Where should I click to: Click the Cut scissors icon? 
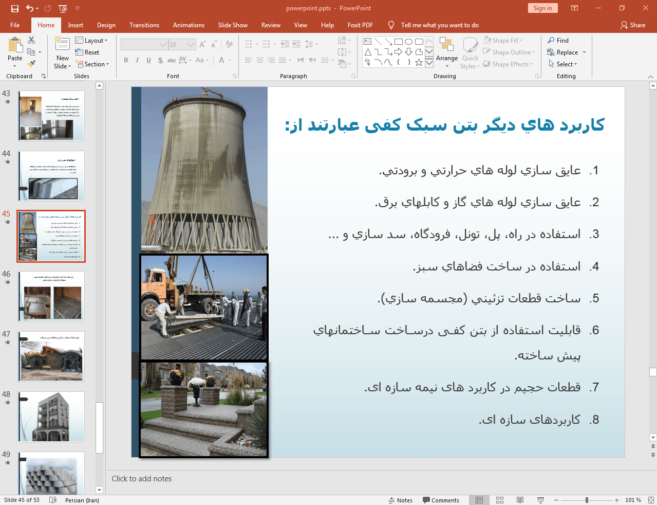coord(31,40)
